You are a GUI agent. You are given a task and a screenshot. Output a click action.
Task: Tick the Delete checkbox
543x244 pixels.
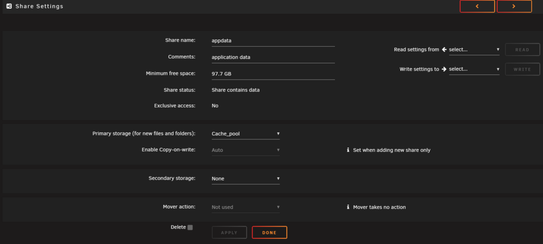coord(190,227)
